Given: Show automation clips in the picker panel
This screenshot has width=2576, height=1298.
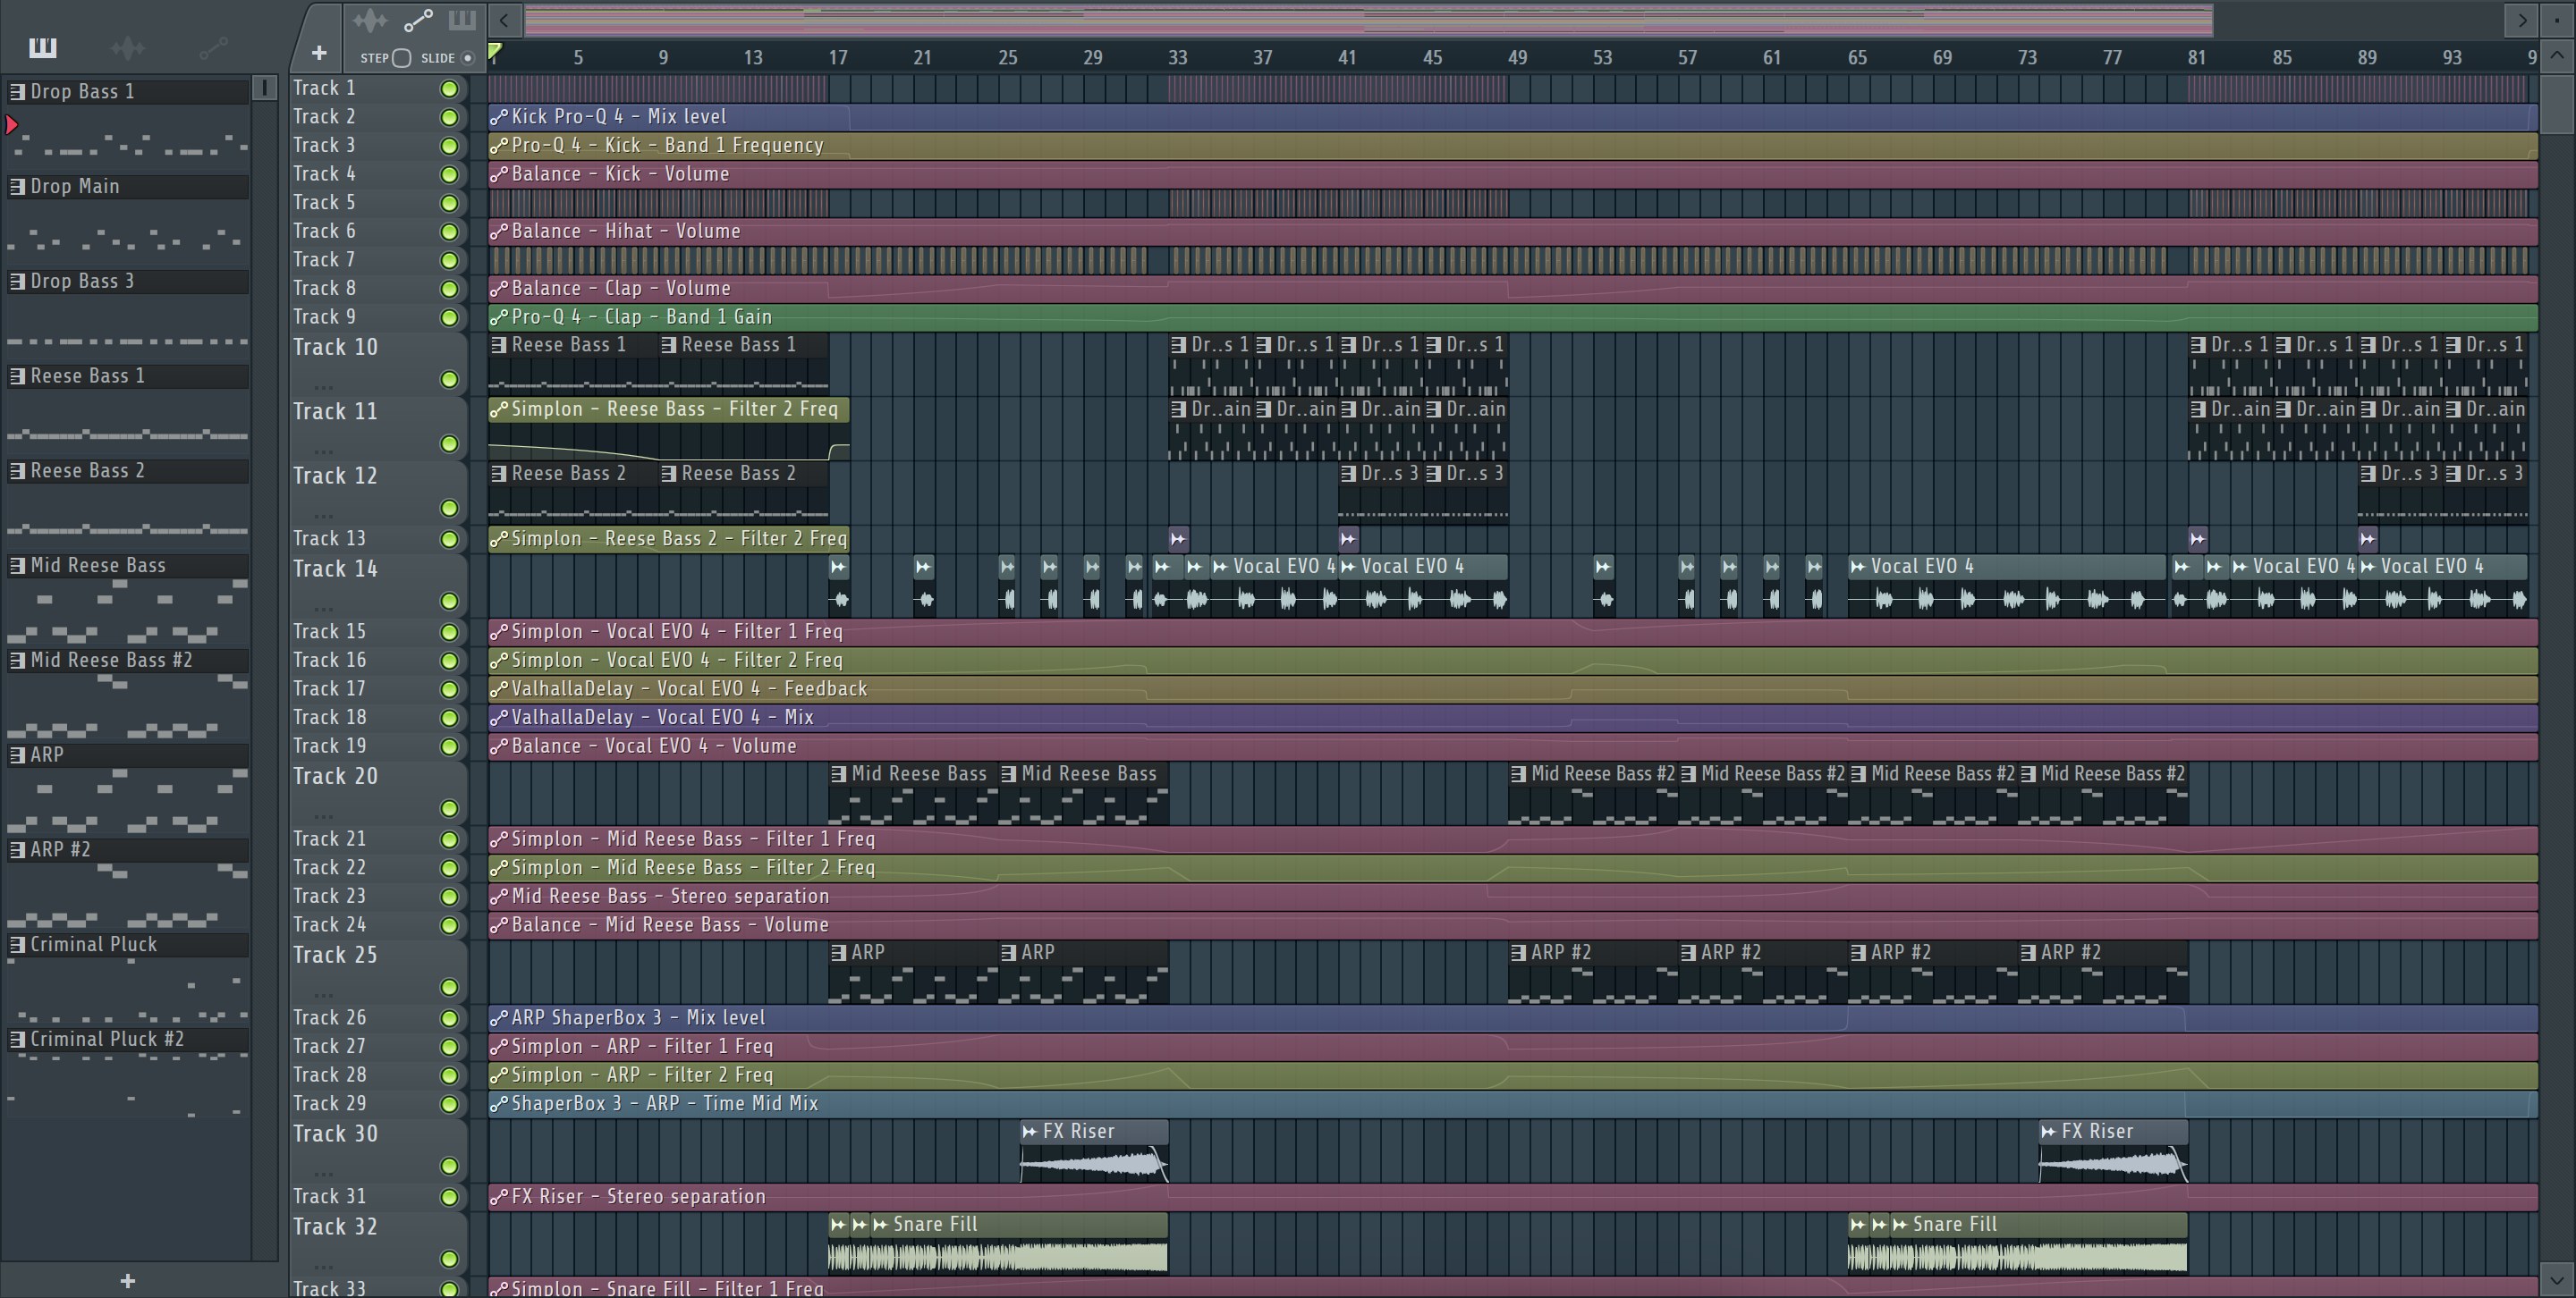Looking at the screenshot, I should point(213,47).
